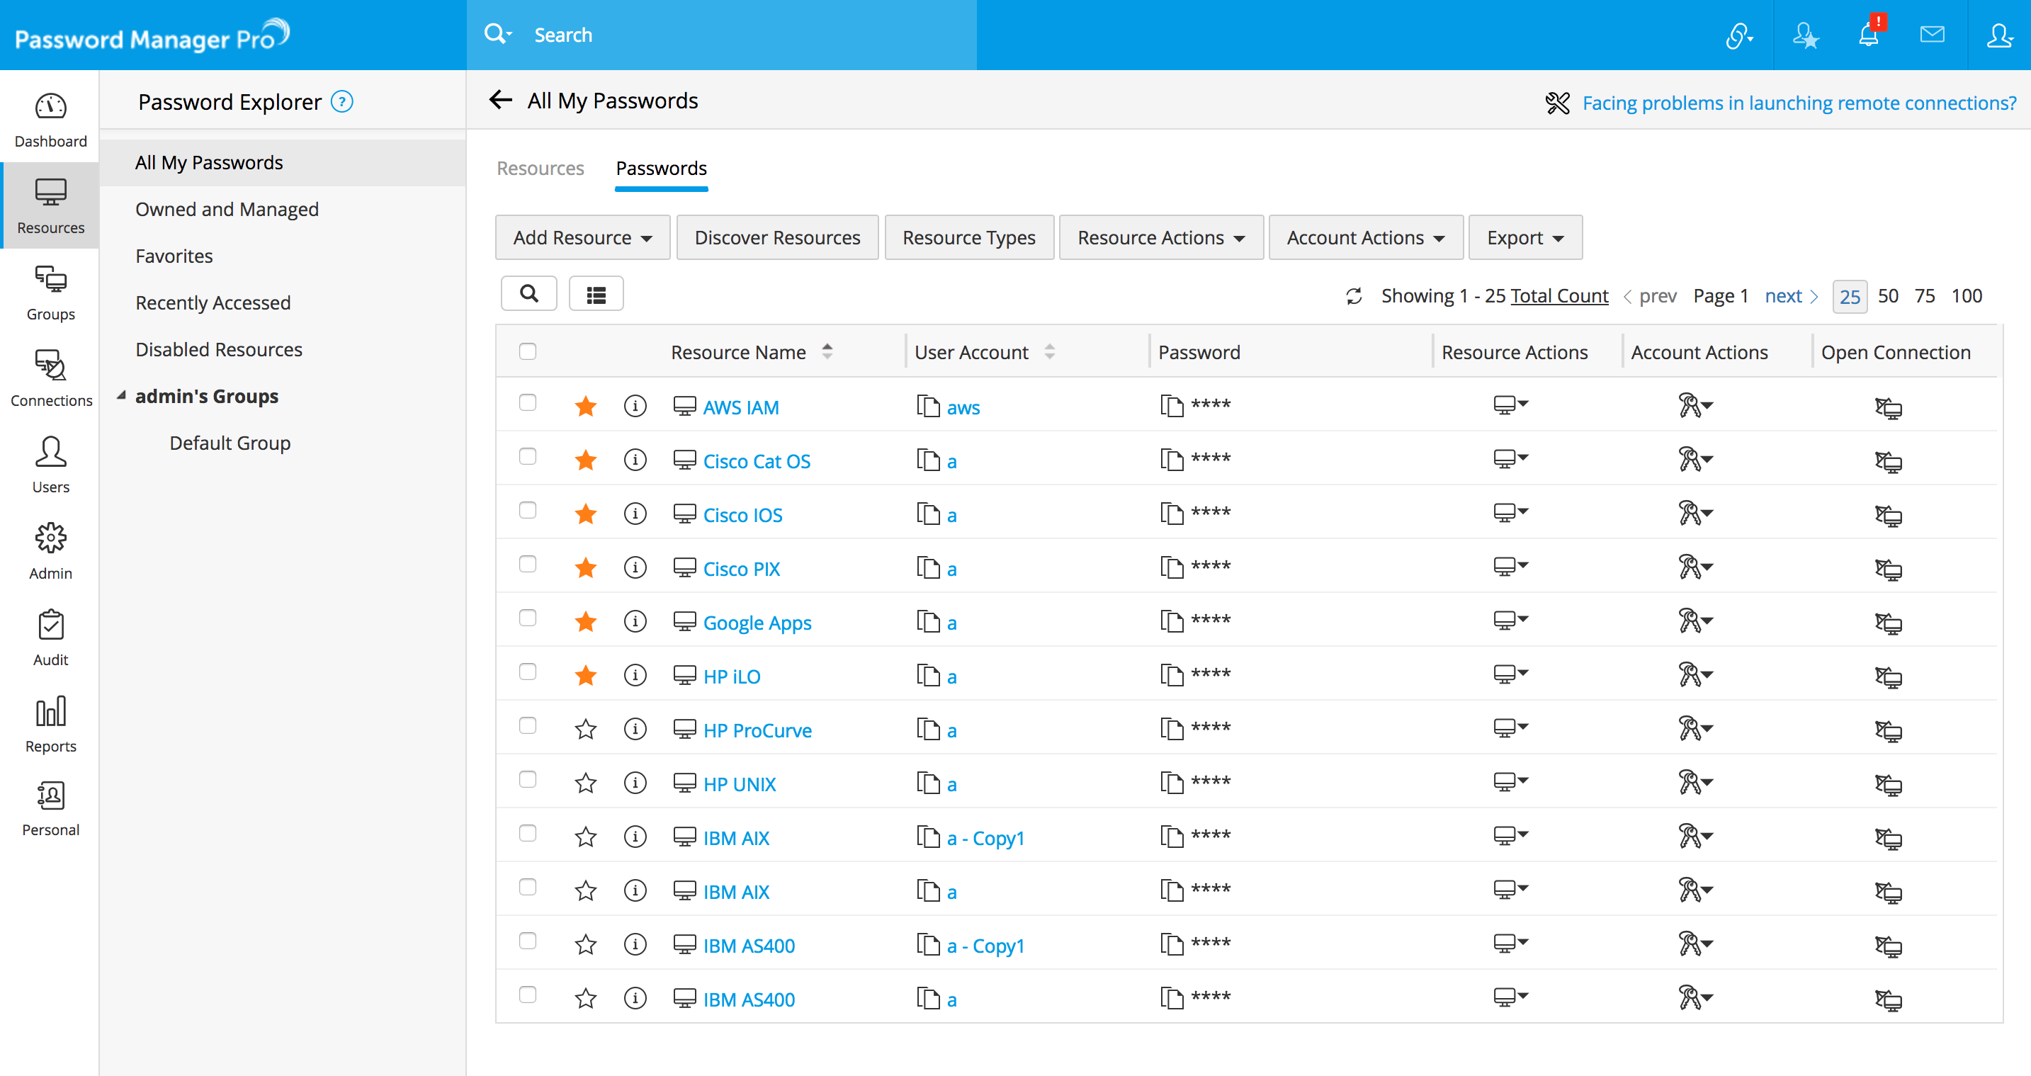Click the refresh icon beside Showing count

tap(1354, 296)
